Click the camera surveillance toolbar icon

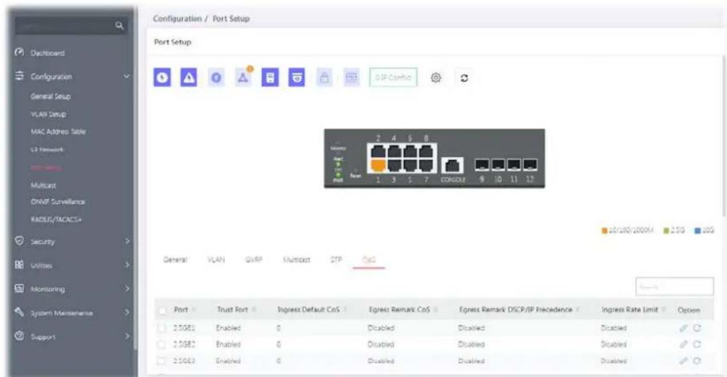[297, 77]
